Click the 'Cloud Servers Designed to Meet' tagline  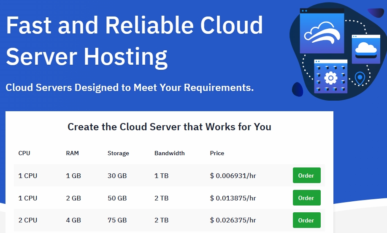click(x=130, y=88)
